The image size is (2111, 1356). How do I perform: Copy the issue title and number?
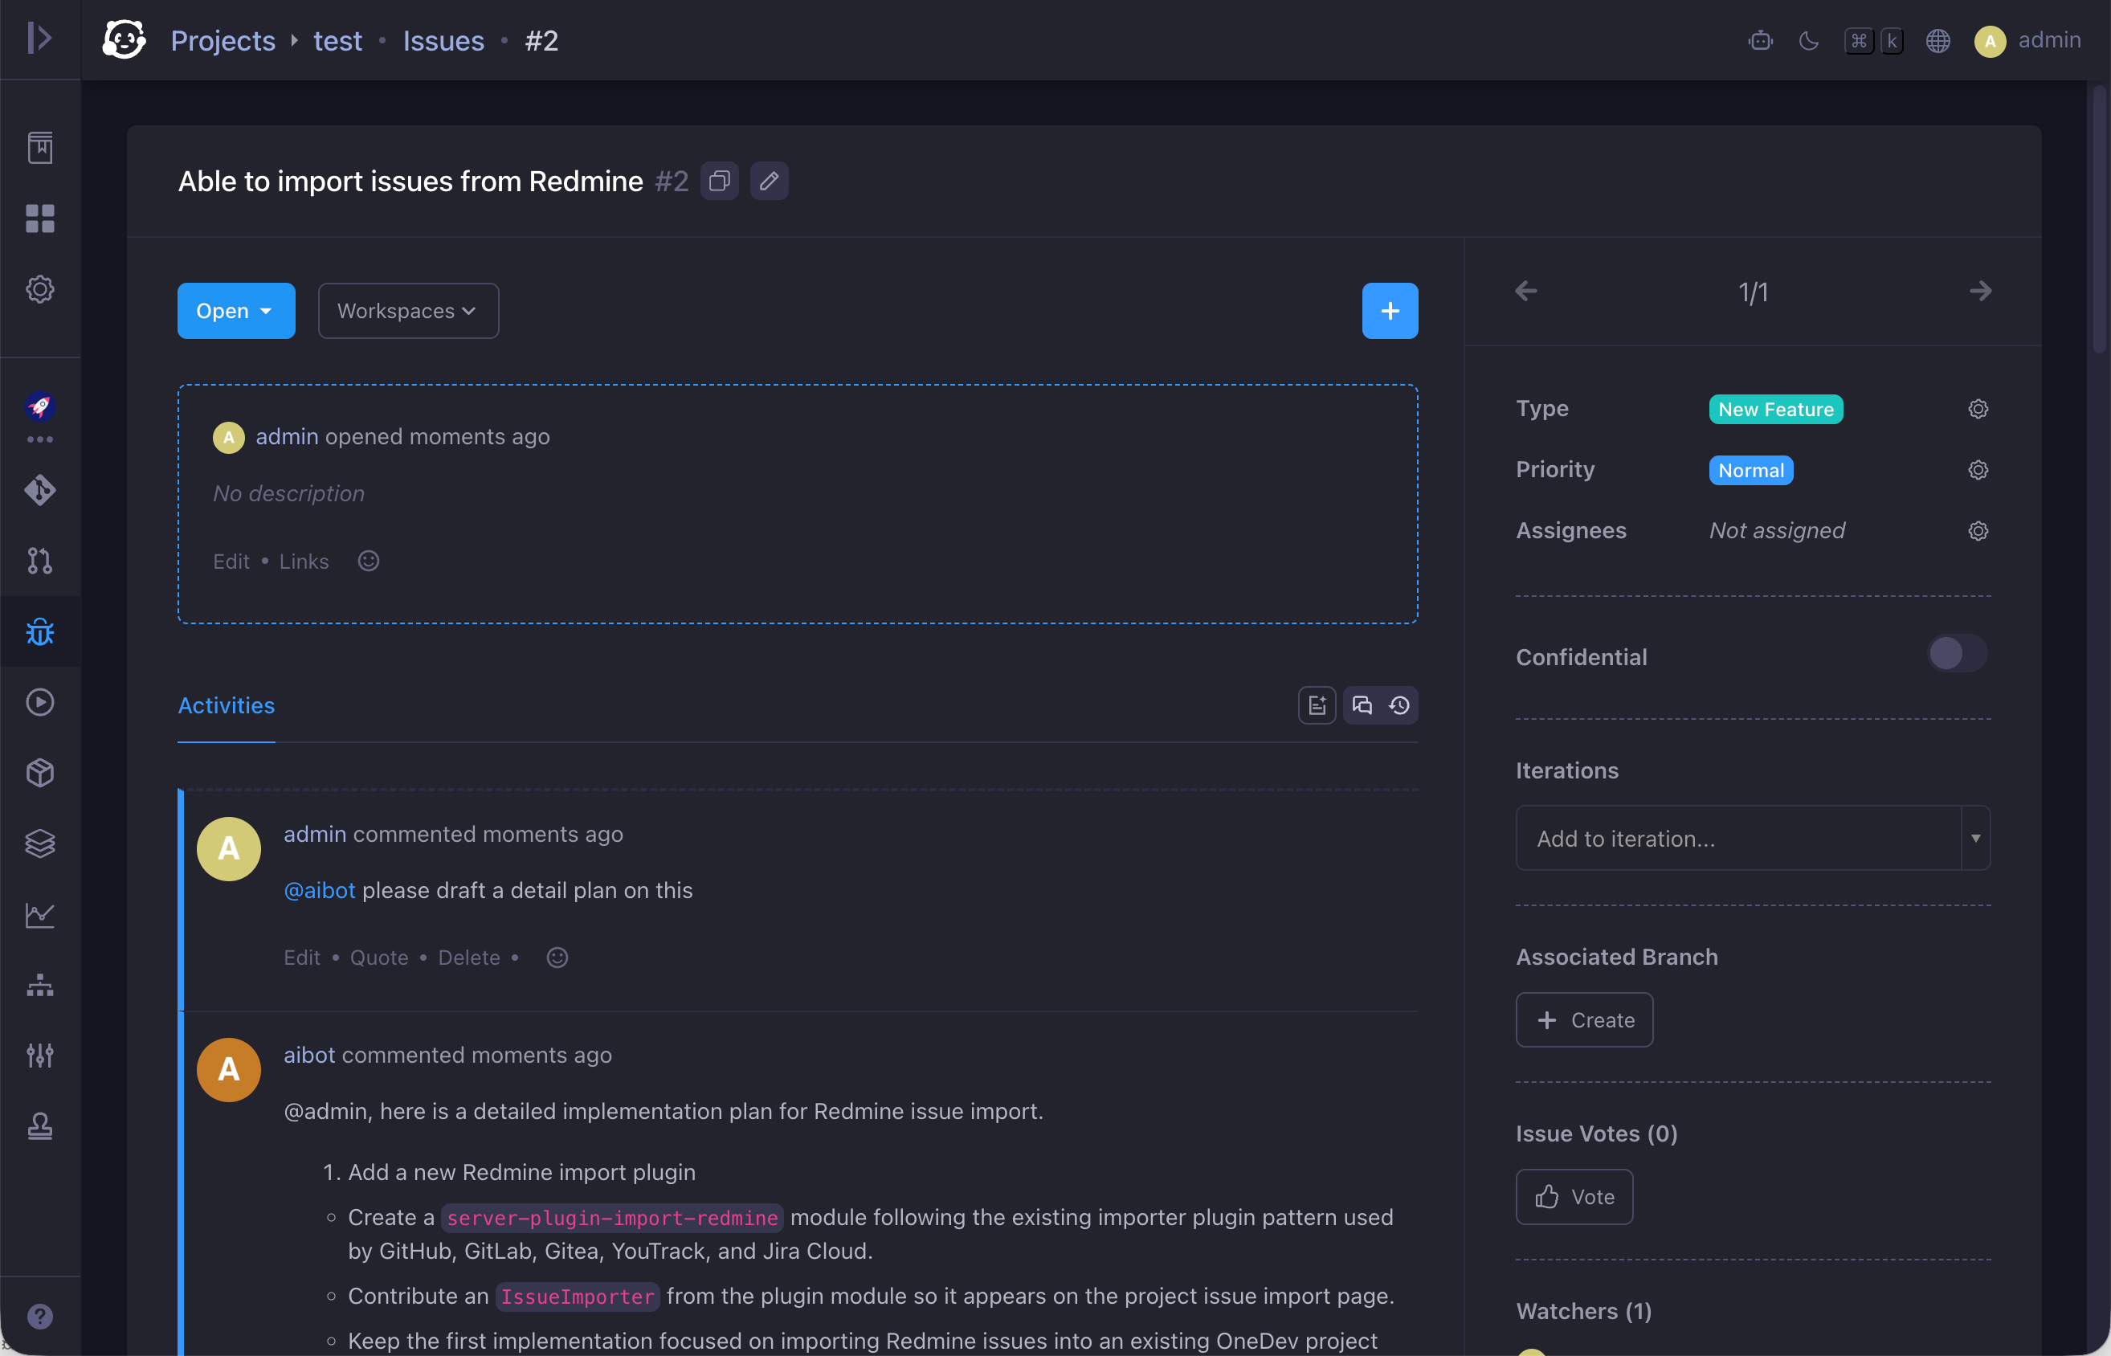(x=719, y=181)
